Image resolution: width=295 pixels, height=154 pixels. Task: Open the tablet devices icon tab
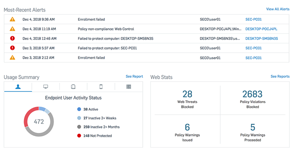click(x=73, y=87)
